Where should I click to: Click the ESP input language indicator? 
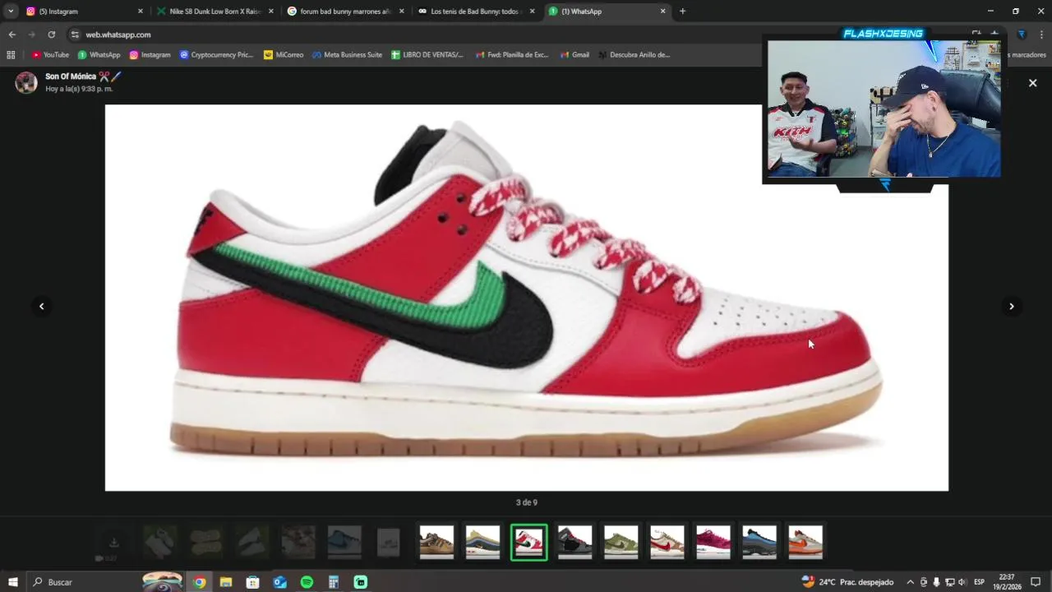(979, 582)
